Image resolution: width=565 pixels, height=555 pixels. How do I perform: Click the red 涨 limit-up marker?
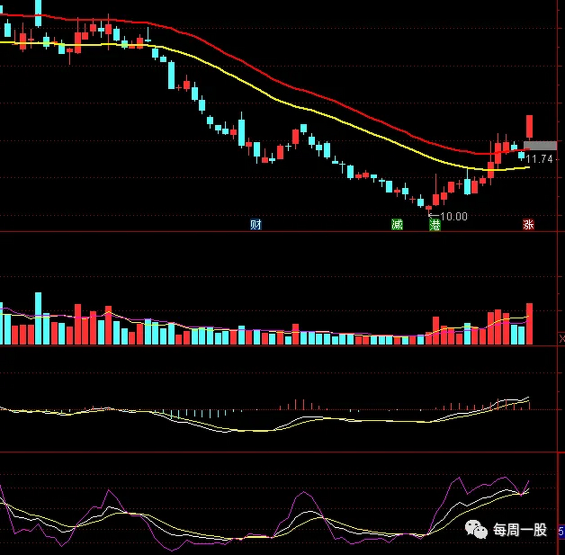pyautogui.click(x=528, y=225)
